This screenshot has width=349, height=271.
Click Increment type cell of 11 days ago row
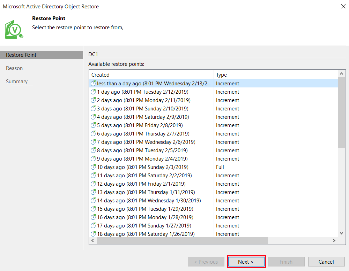(228, 176)
